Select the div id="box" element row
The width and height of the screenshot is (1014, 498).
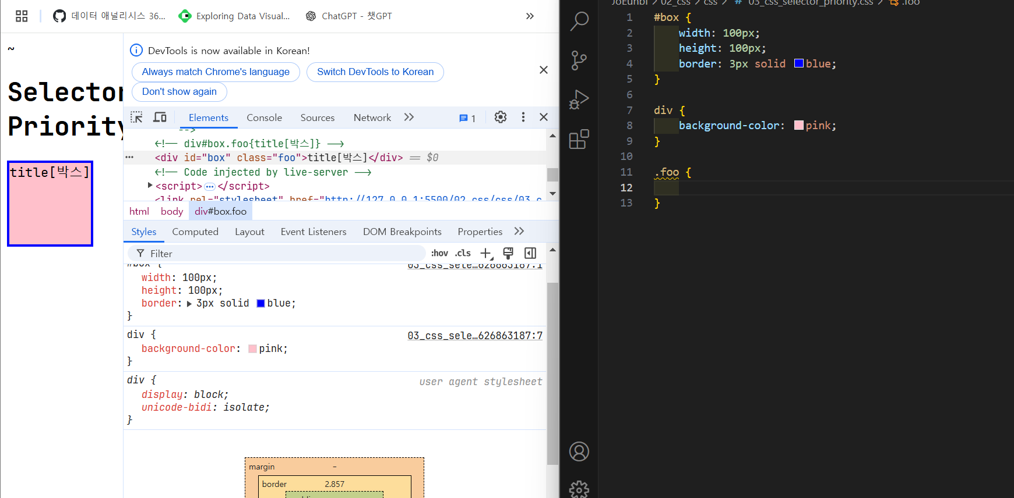pos(335,158)
